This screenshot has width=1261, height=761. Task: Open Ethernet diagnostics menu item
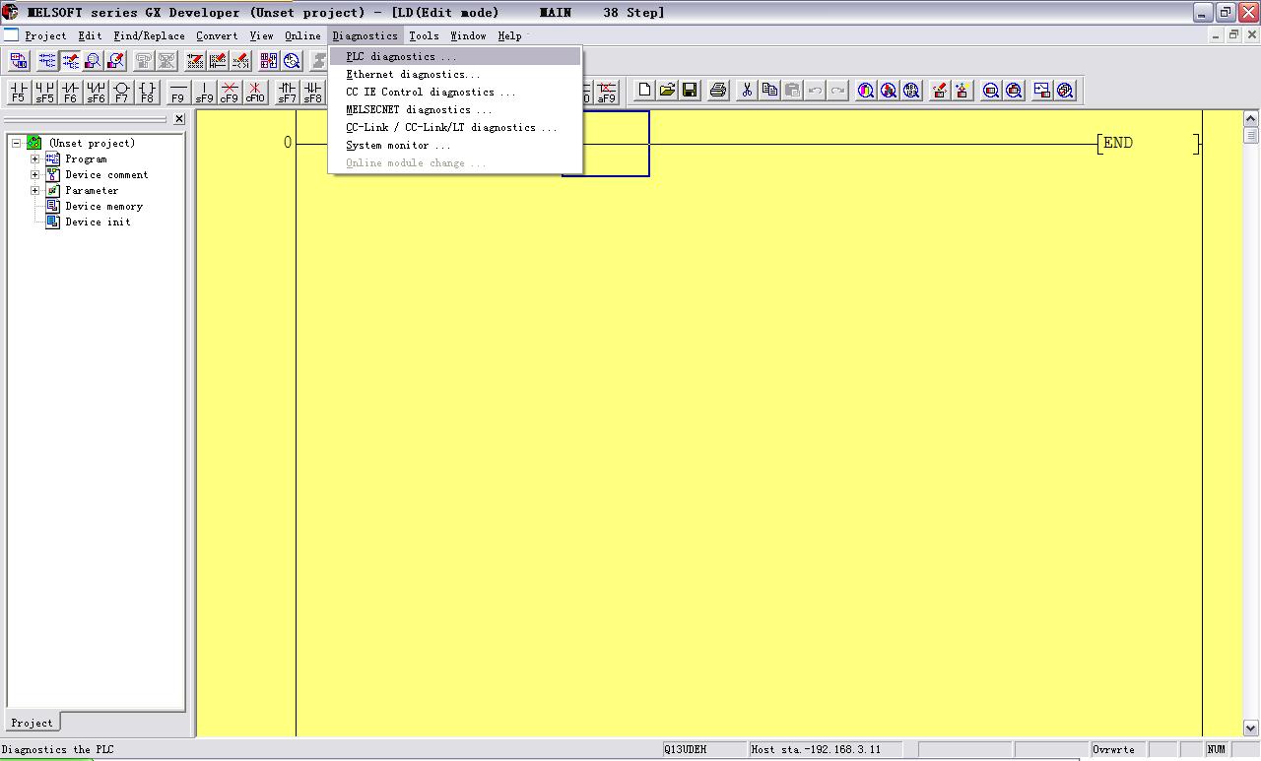point(413,74)
